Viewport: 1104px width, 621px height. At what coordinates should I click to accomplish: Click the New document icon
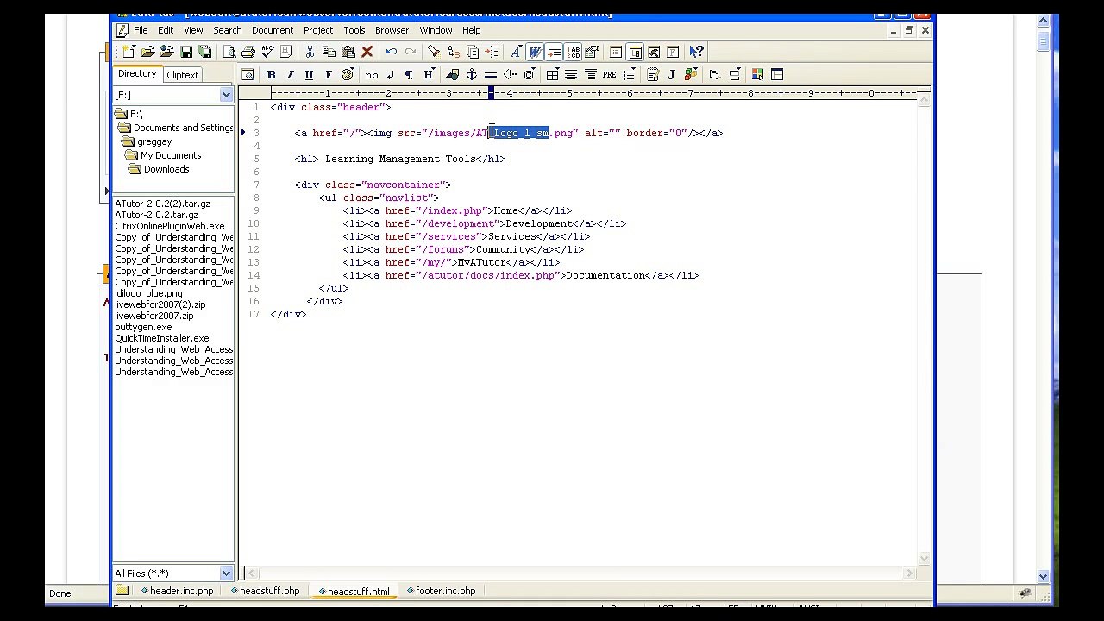pyautogui.click(x=129, y=52)
